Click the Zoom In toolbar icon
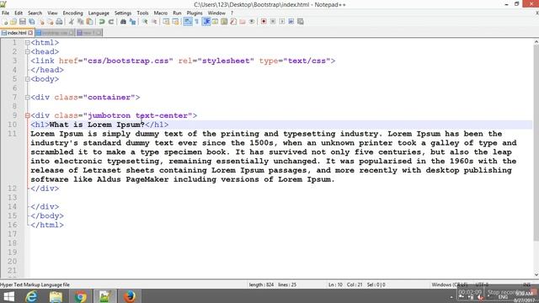 pyautogui.click(x=145, y=22)
